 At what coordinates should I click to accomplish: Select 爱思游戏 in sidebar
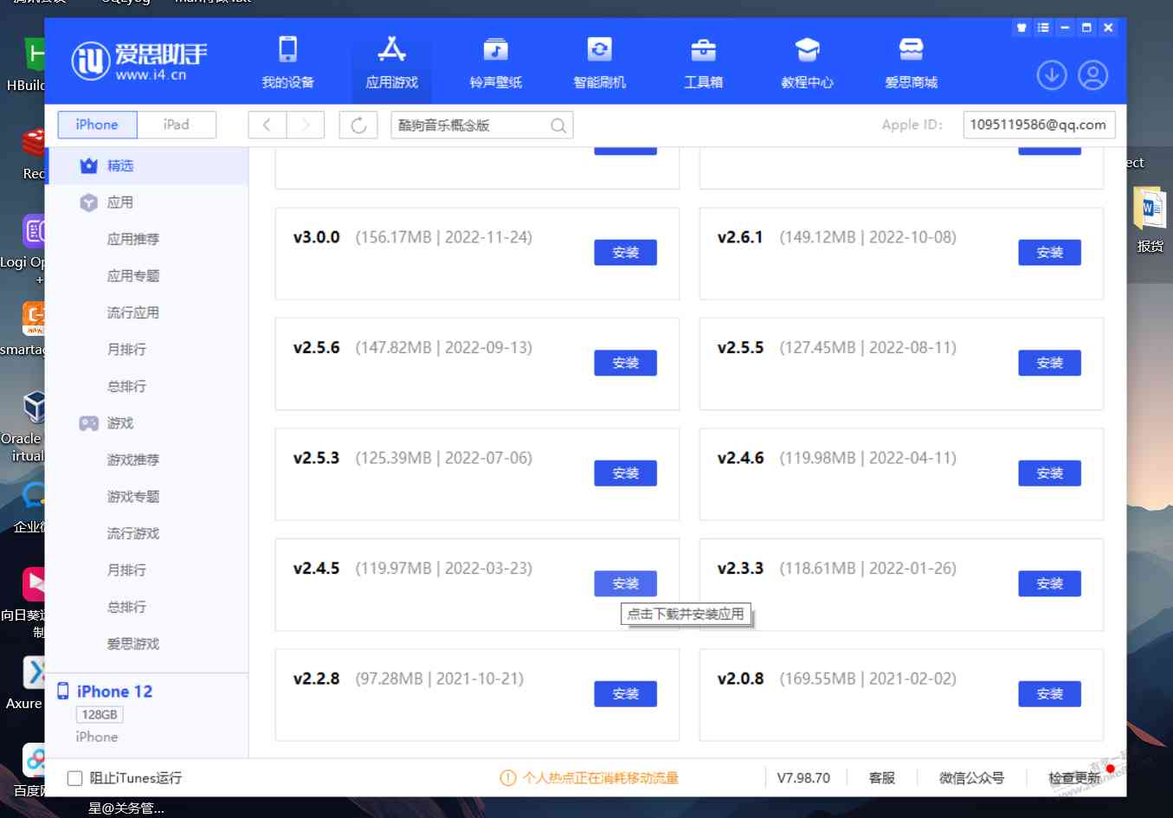click(133, 644)
